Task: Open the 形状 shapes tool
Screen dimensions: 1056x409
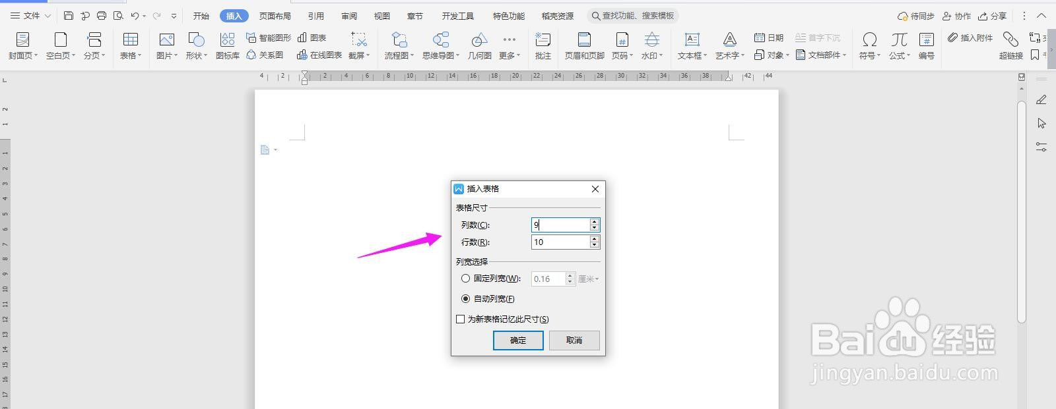Action: pyautogui.click(x=196, y=46)
